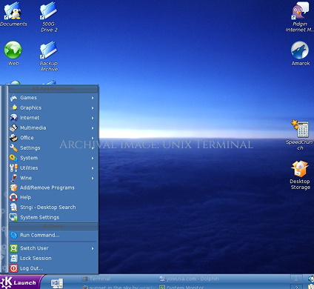Screen dimensions: 314x289
Task: Launch the Web globe desktop icon
Action: click(x=13, y=50)
